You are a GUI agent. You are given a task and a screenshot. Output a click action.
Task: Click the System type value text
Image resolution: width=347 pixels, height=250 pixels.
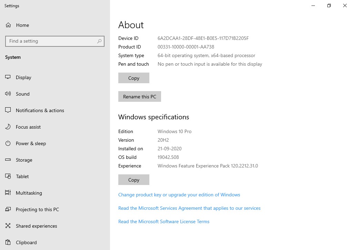pyautogui.click(x=206, y=55)
